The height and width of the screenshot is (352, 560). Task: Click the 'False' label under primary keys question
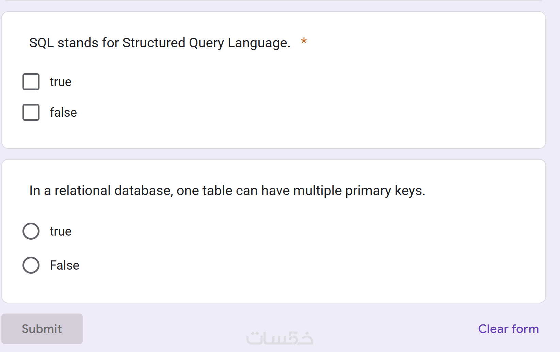pyautogui.click(x=64, y=266)
